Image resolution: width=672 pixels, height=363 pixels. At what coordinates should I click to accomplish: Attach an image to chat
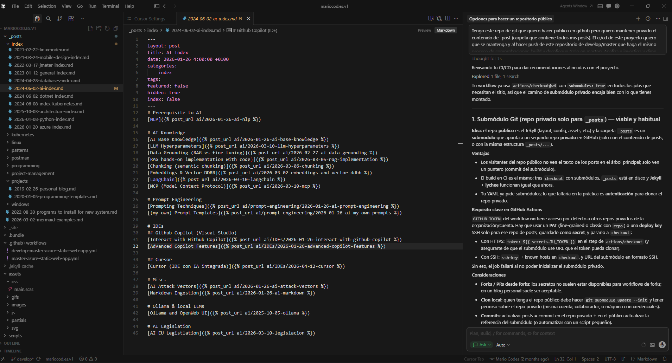pyautogui.click(x=652, y=345)
